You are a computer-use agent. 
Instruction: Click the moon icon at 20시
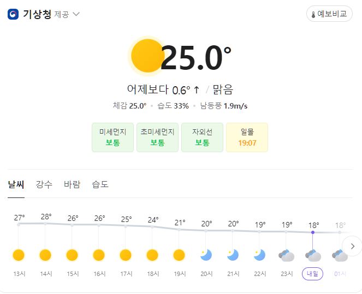206,255
